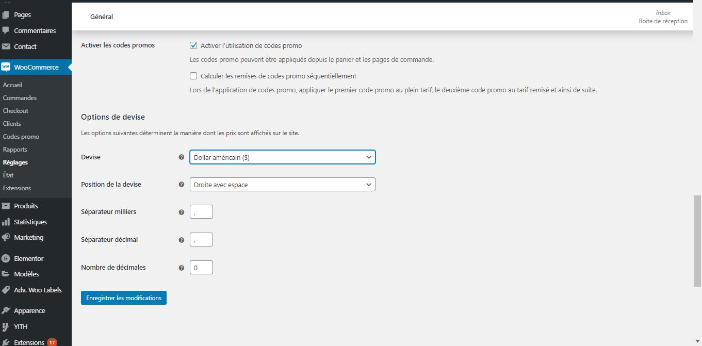The image size is (702, 346).
Task: Click the Marketing megaphone icon
Action: click(6, 238)
